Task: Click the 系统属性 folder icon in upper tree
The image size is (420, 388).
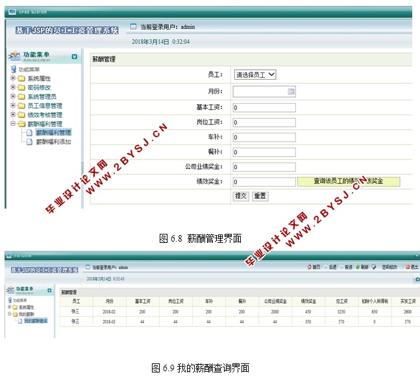Action: 21,78
